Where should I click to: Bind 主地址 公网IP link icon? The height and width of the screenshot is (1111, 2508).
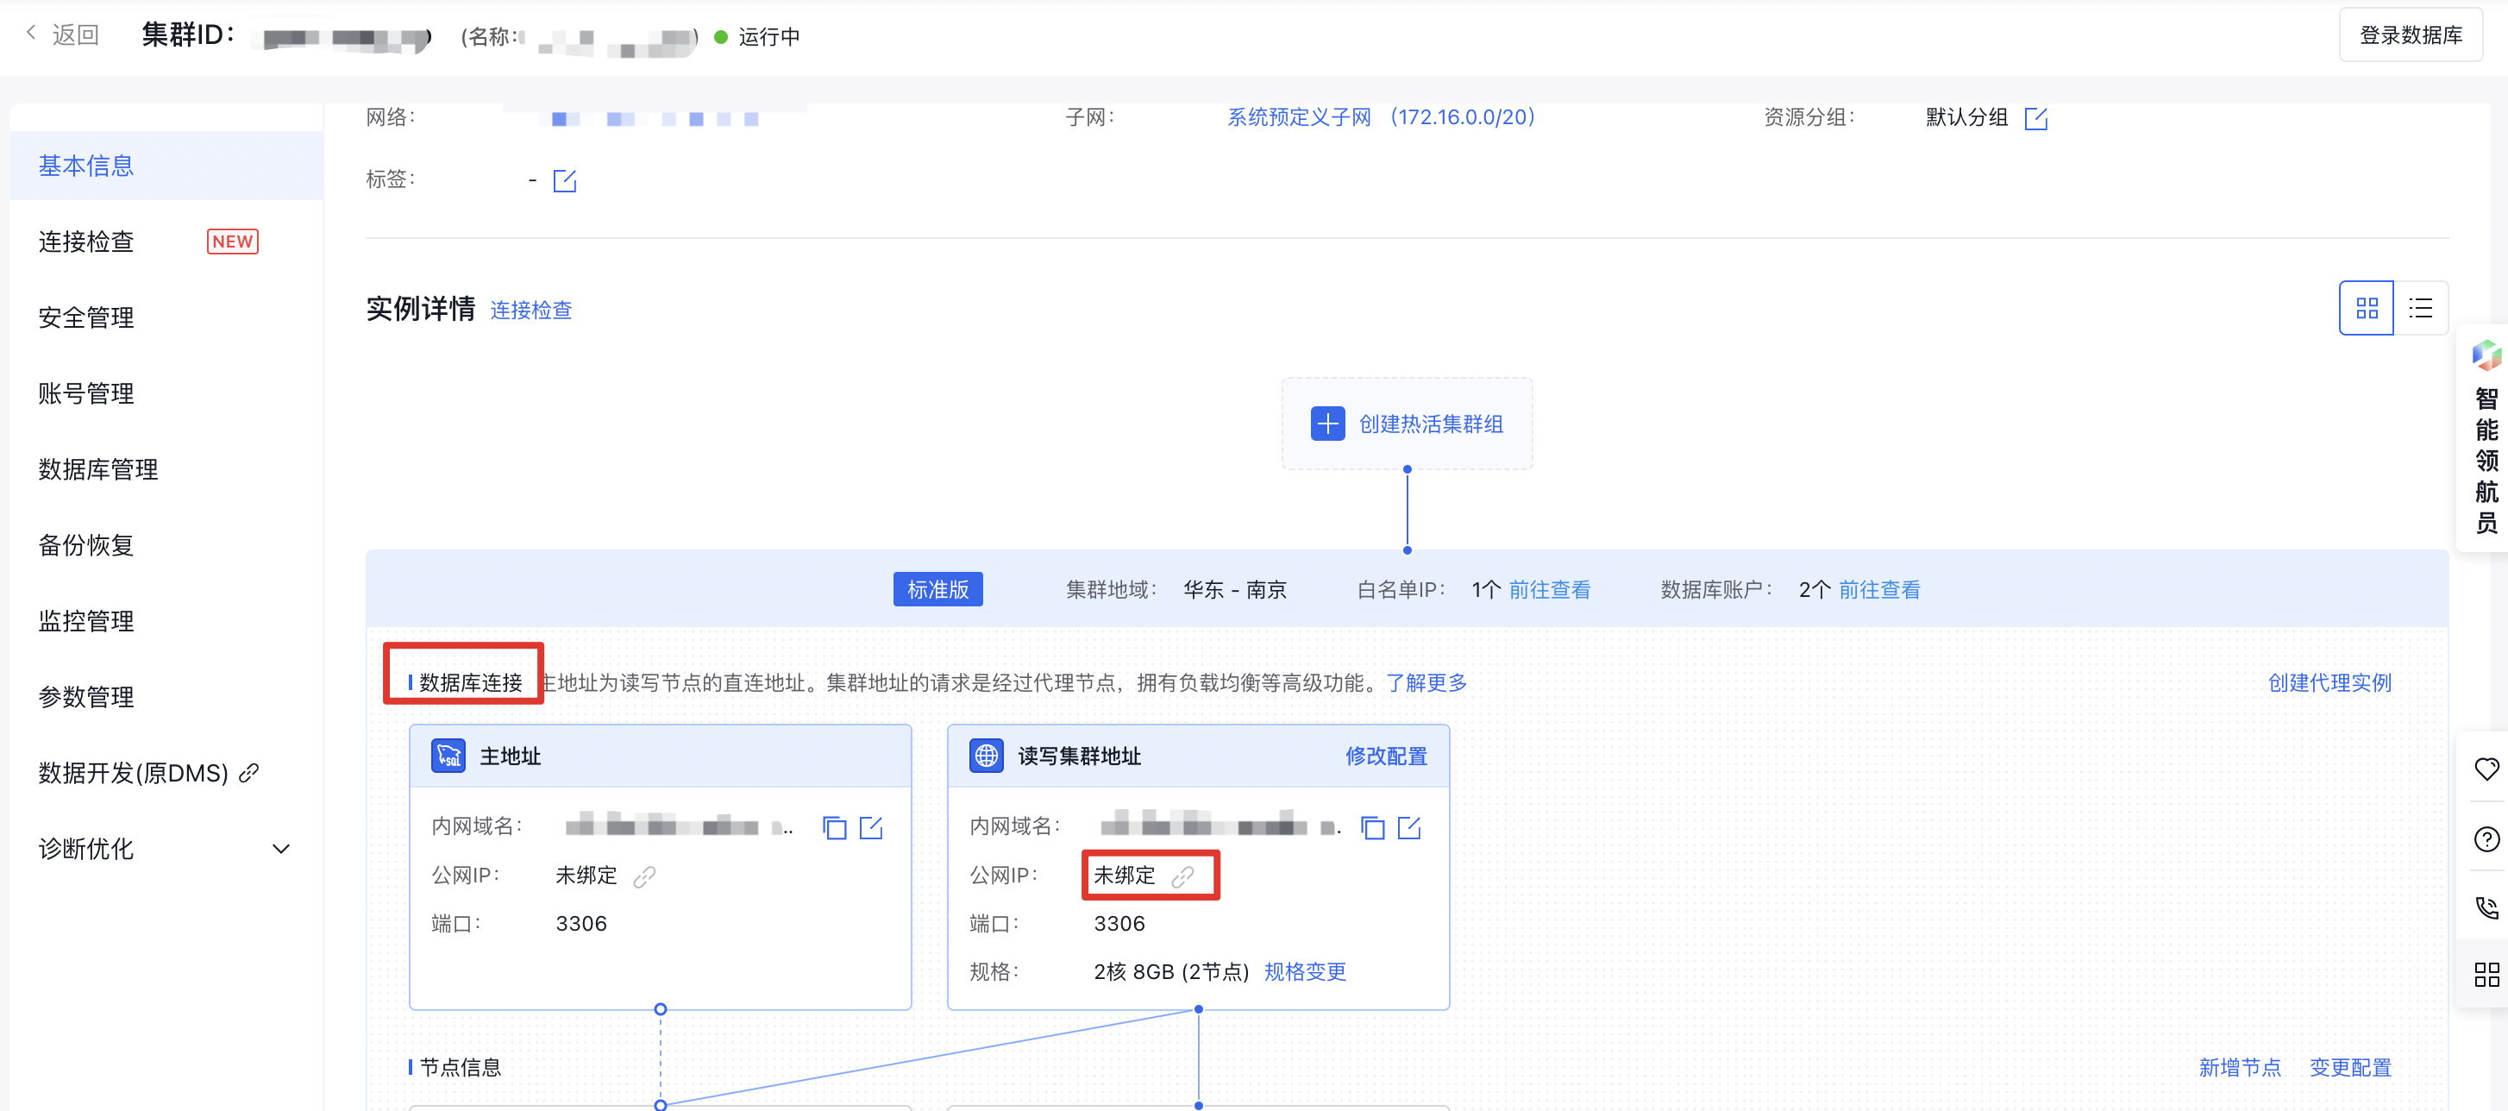tap(643, 876)
